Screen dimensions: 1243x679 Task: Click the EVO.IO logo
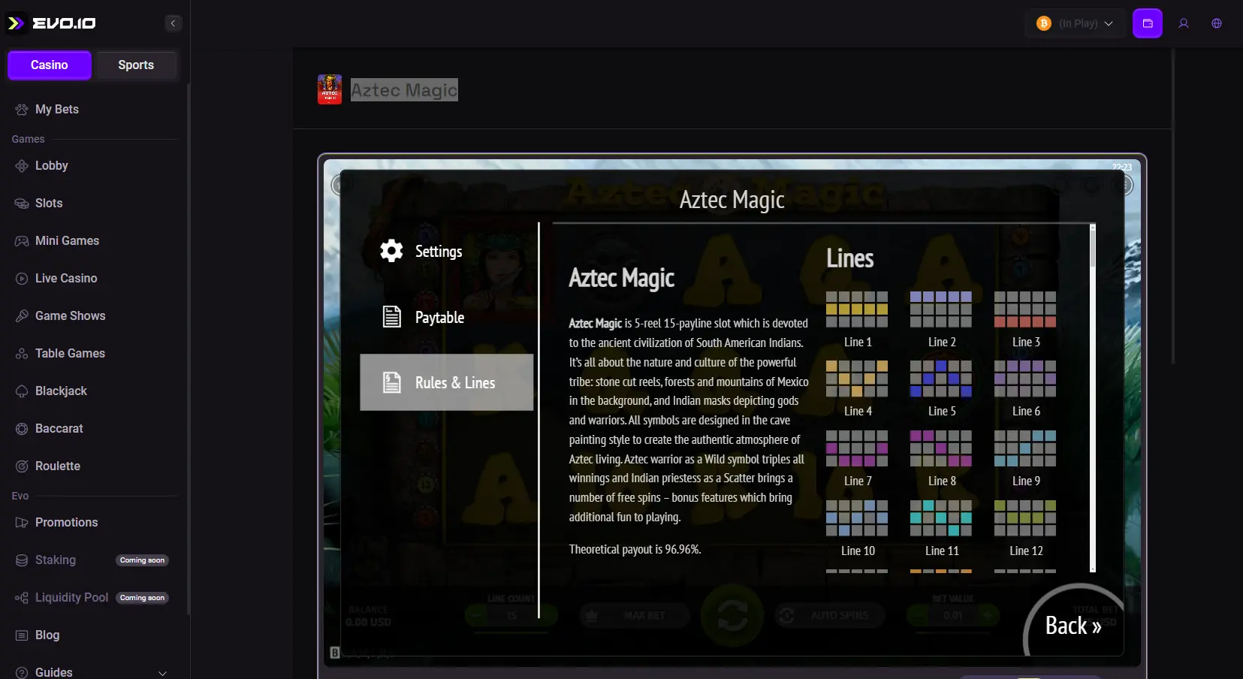tap(51, 23)
